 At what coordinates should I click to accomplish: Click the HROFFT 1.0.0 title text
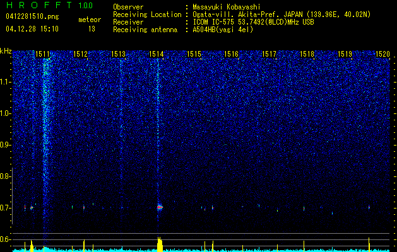[49, 5]
